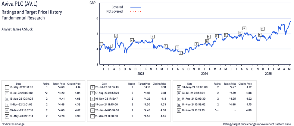This screenshot has height=126, width=294.
Task: Click the blue Covered line sample in legend
Action: (x=136, y=7)
